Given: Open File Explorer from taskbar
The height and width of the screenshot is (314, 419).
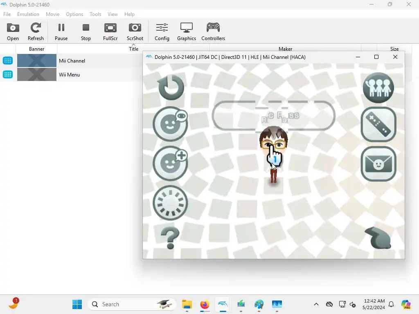Looking at the screenshot, I should click(x=187, y=304).
